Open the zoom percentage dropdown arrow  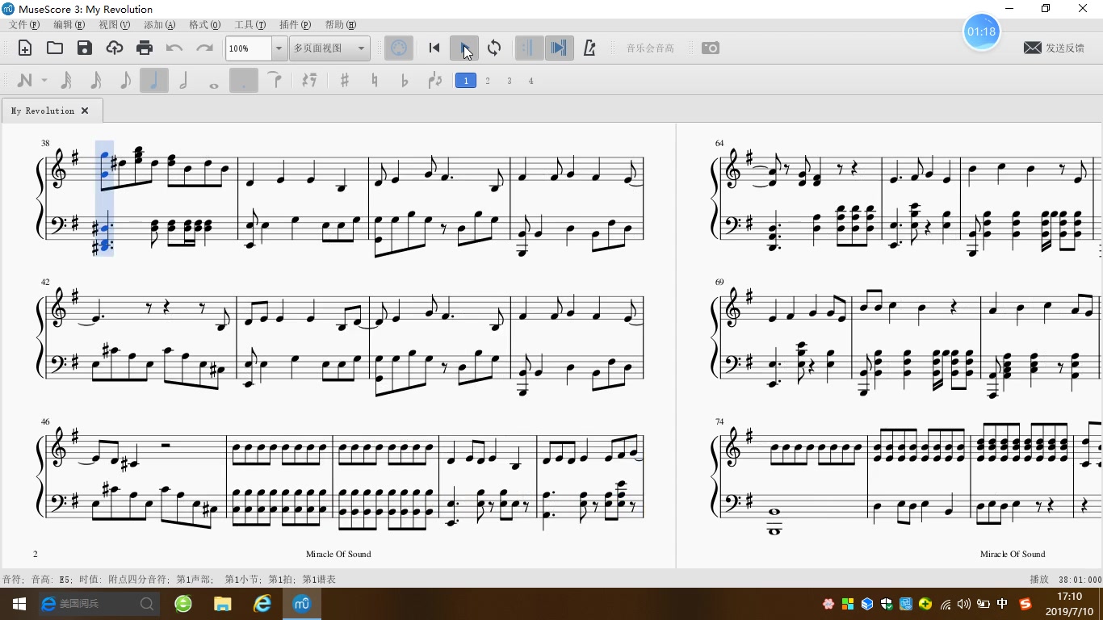point(279,48)
